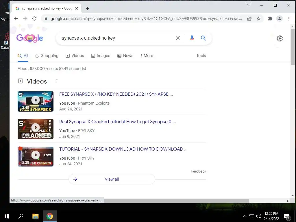Open a new browser tab

tap(88, 8)
